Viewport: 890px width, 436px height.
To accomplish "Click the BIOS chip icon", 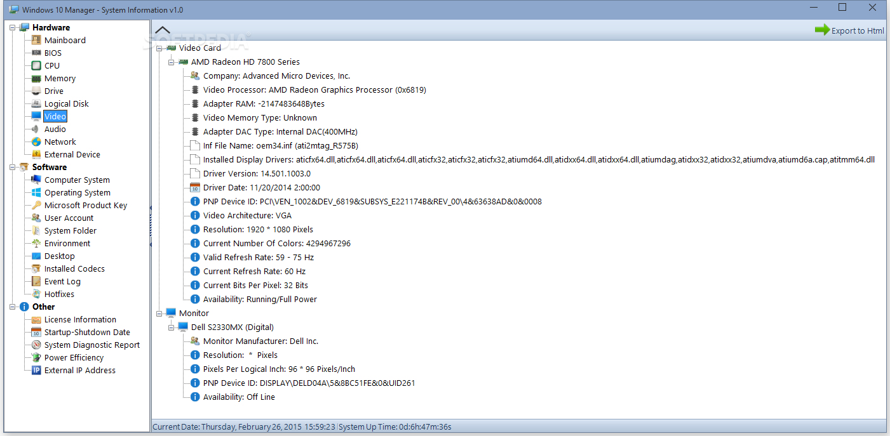I will [x=36, y=53].
